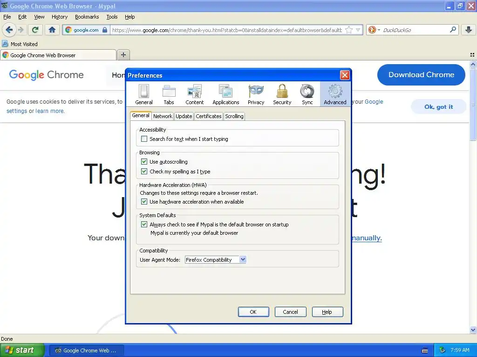Switch to the Certificates tab
Viewport: 477px width, 357px height.
coord(209,116)
